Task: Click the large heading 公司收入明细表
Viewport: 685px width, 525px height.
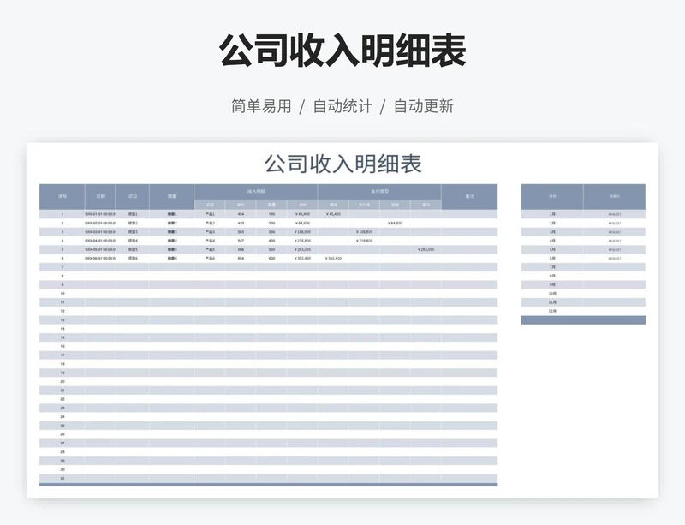Action: coord(342,51)
